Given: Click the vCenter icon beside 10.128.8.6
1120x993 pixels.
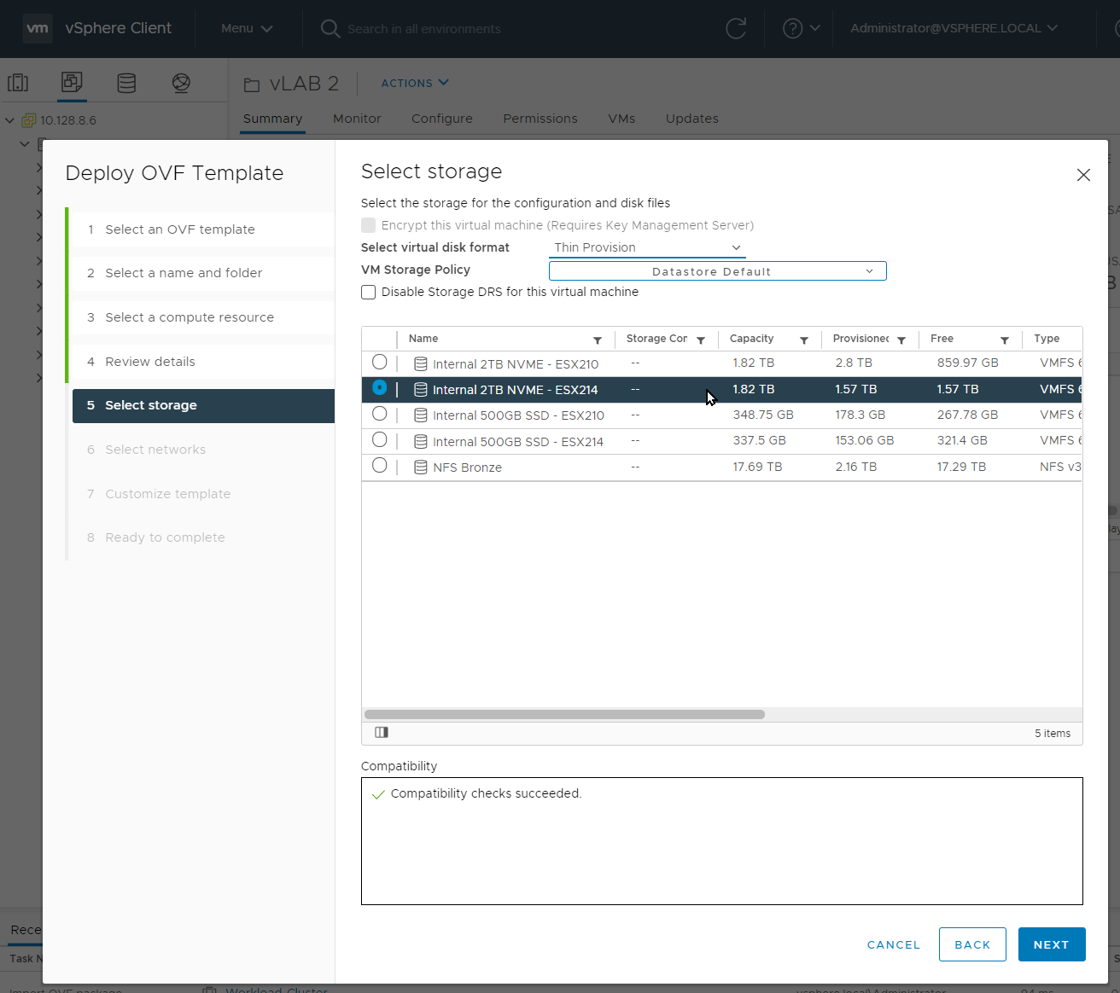Looking at the screenshot, I should tap(29, 120).
